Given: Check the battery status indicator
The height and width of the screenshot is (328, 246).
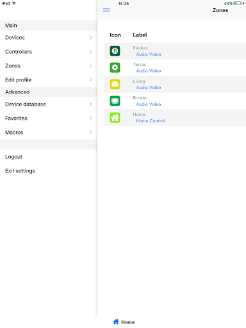Looking at the screenshot, I should coord(237,3).
